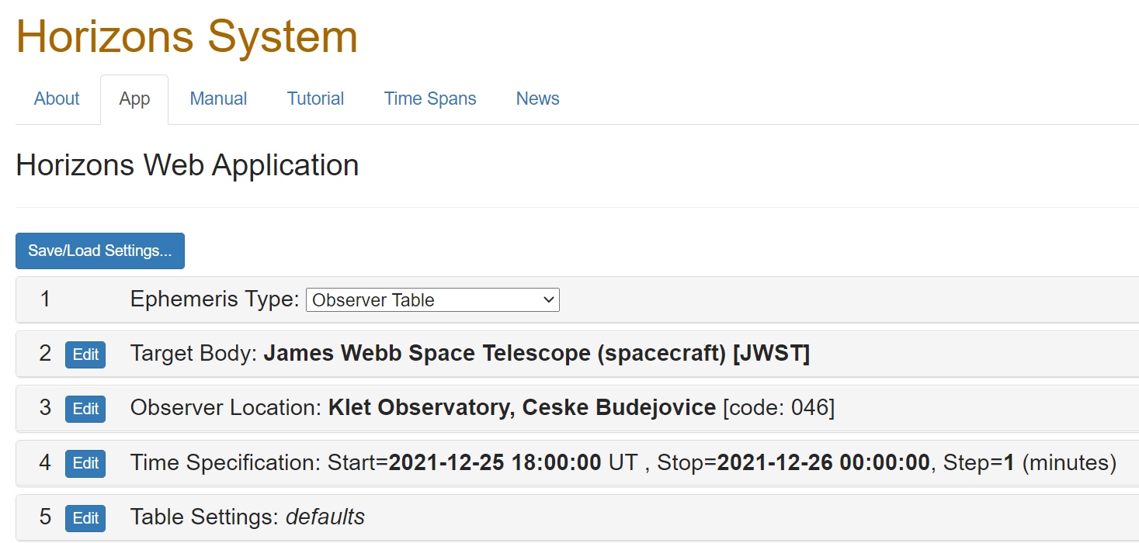The width and height of the screenshot is (1139, 543).
Task: Open the Tutorial tab
Action: 315,99
